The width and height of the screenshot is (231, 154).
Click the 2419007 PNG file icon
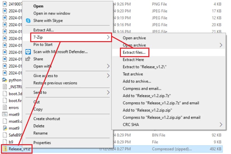point(5,4)
